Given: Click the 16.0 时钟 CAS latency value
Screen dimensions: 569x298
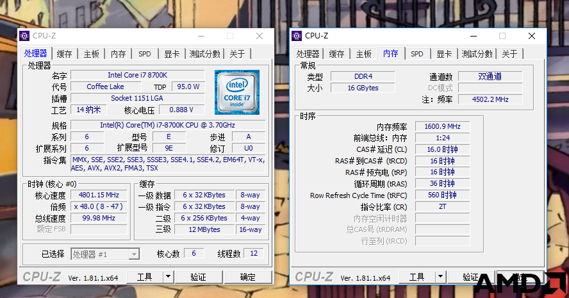Looking at the screenshot, I should click(x=442, y=149).
